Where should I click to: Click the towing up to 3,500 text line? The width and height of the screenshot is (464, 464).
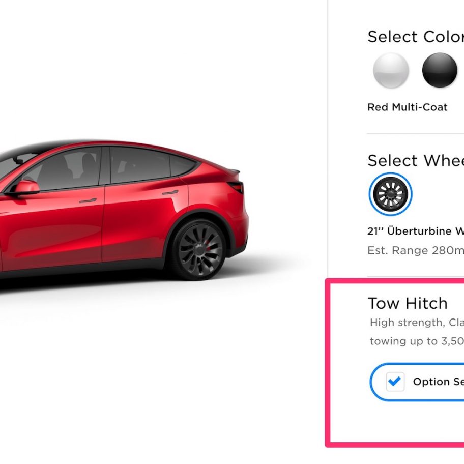coord(417,341)
